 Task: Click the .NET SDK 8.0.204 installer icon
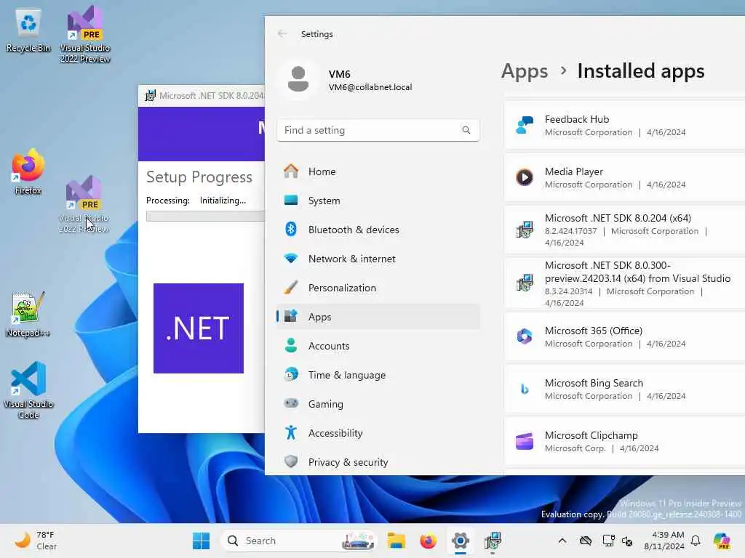coord(525,230)
